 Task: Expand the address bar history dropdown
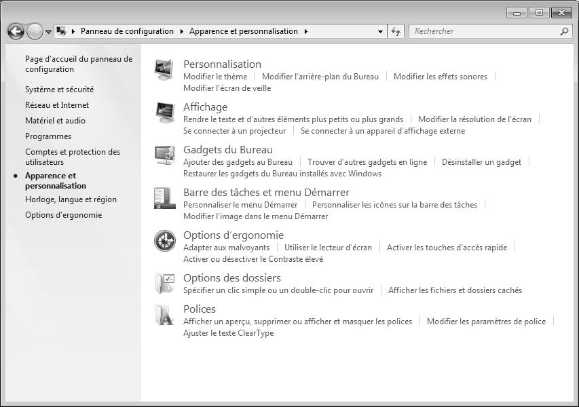380,32
